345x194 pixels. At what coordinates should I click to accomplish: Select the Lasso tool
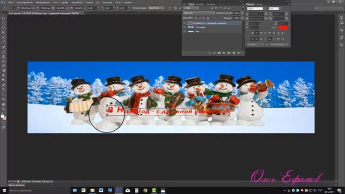[3, 28]
